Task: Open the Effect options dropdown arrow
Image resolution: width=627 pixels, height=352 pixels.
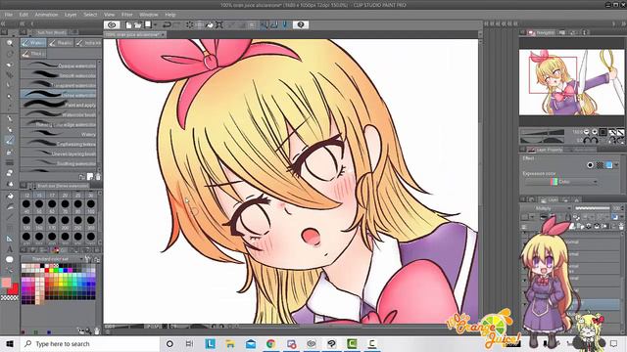Action: pos(617,165)
